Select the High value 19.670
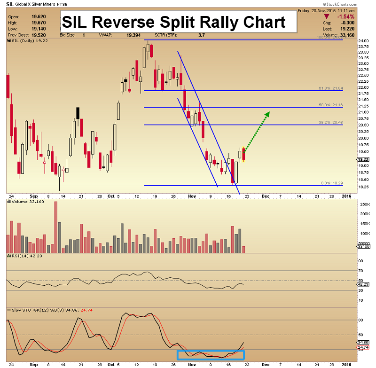The height and width of the screenshot is (368, 376). click(x=39, y=23)
